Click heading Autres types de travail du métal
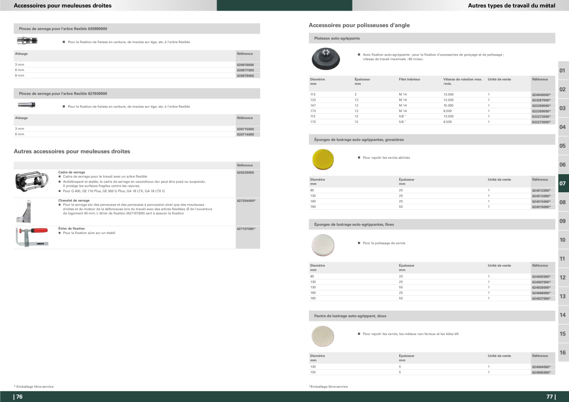Viewport: 569px width, 402px height. 512,6
